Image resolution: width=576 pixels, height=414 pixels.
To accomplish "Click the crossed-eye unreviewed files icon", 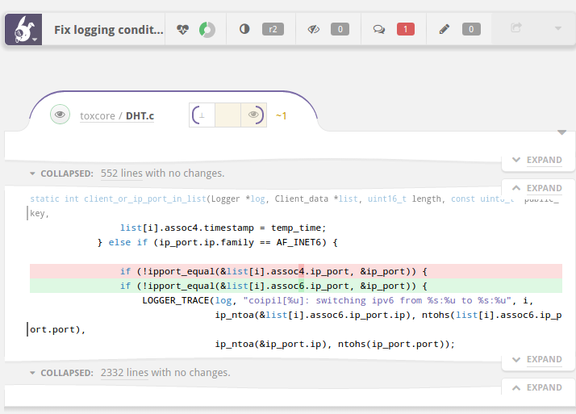I will point(313,29).
